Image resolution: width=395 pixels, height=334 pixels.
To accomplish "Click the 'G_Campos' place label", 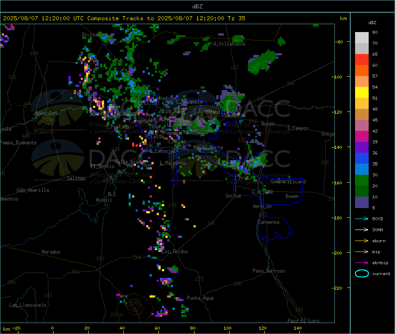I will point(298,128).
